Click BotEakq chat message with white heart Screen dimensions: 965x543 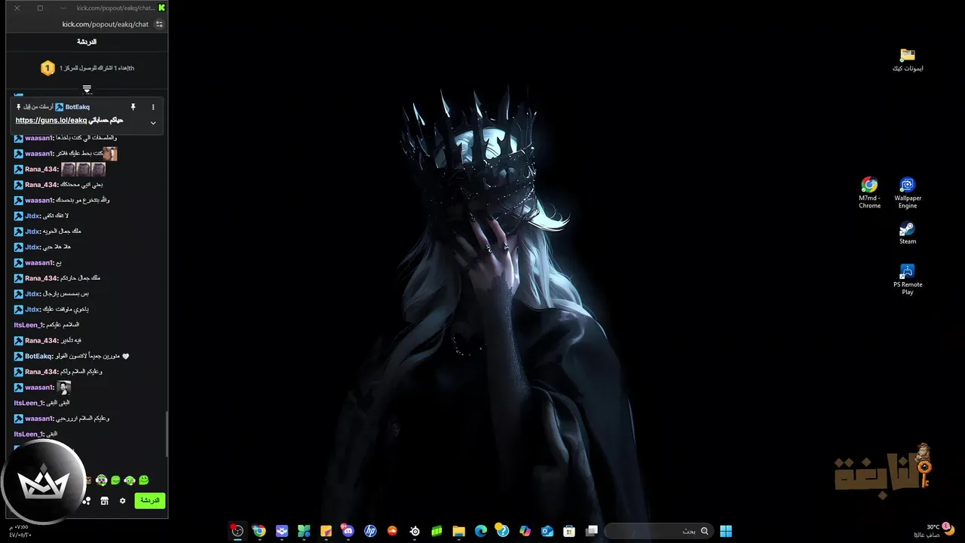pos(72,356)
